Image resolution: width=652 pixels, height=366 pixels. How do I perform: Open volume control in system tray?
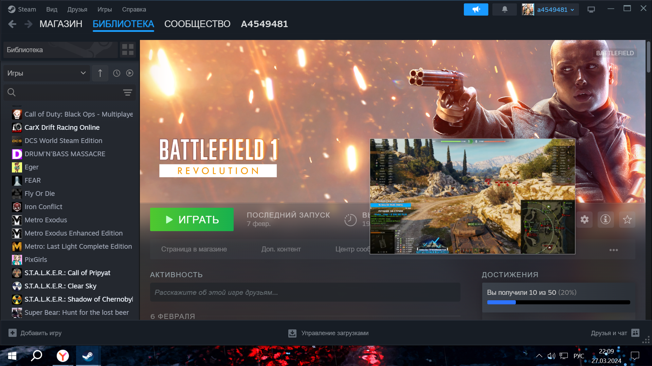551,356
